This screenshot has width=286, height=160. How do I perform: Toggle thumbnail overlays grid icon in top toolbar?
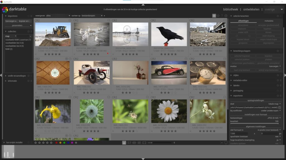(214, 16)
